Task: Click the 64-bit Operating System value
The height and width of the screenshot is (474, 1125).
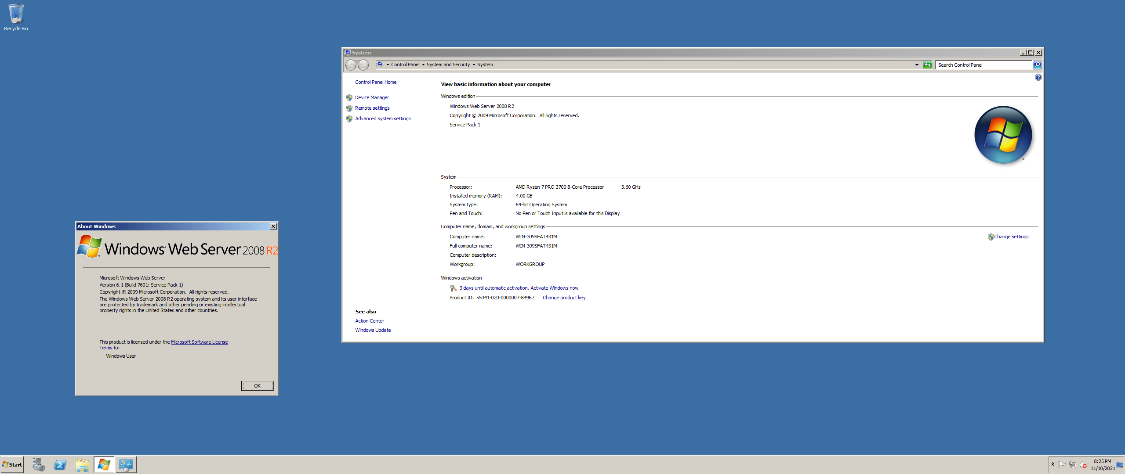Action: click(541, 205)
